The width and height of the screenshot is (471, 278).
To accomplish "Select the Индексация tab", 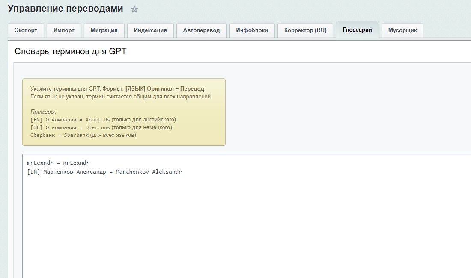I will pyautogui.click(x=150, y=30).
